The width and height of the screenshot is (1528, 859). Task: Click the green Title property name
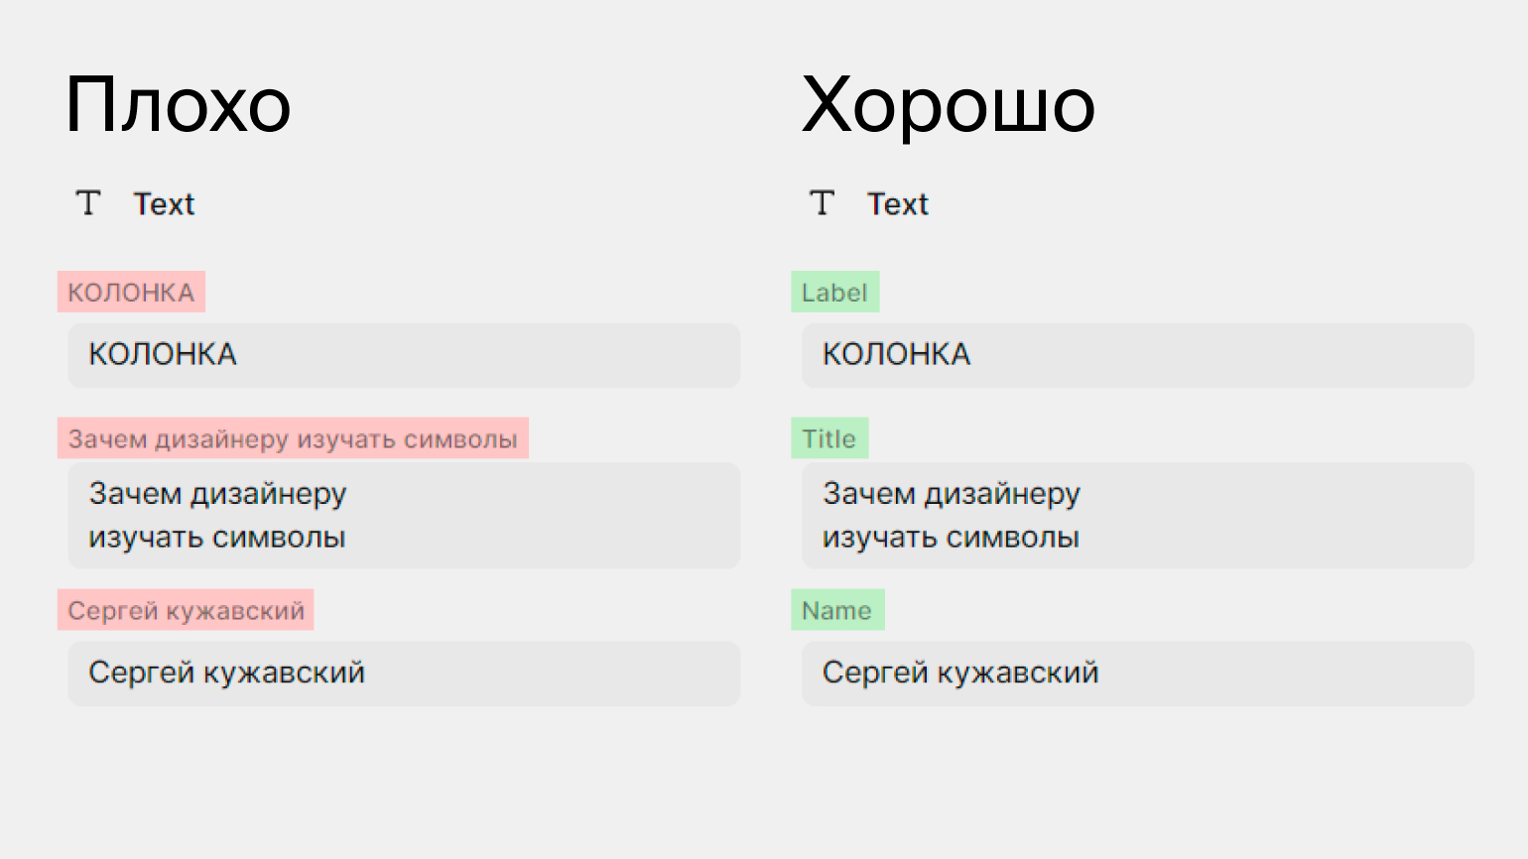(x=828, y=438)
